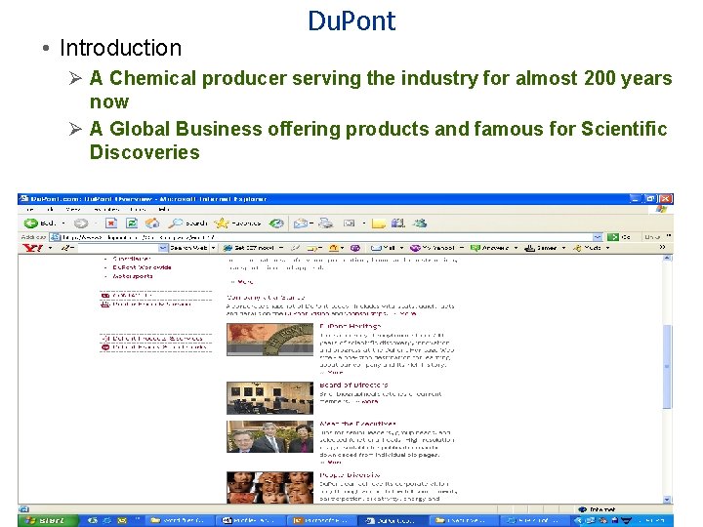
Task: Click the page scrollbar down arrow
Action: point(667,500)
